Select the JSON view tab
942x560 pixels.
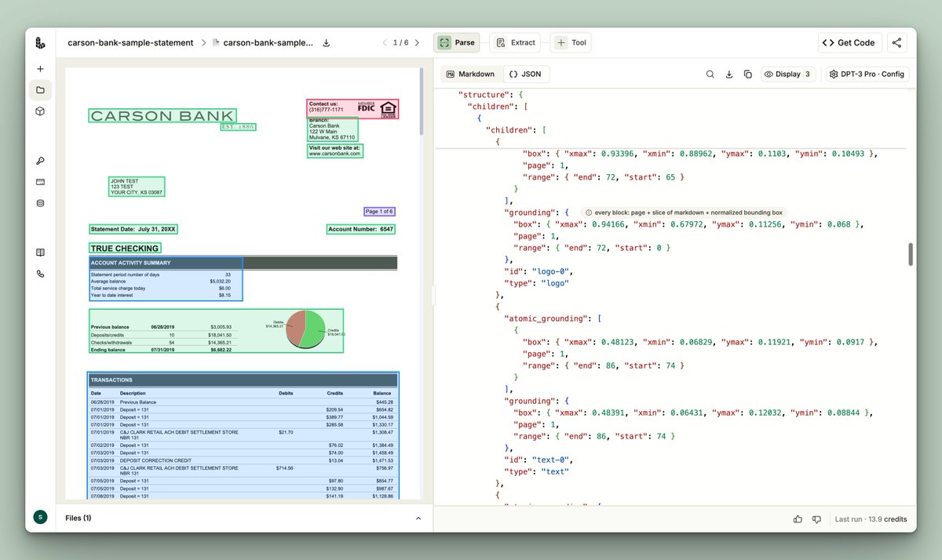[x=525, y=75]
